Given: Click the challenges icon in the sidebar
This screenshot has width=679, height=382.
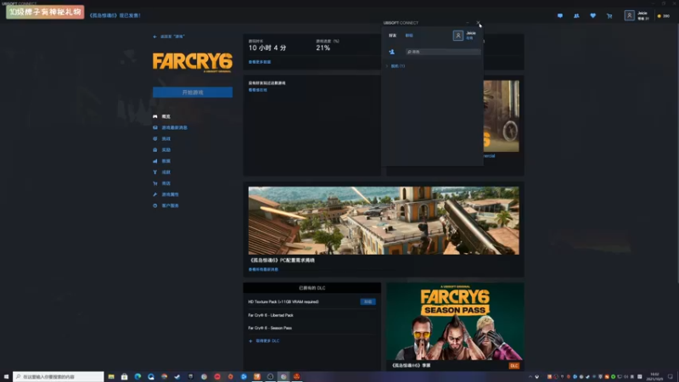Looking at the screenshot, I should (155, 138).
